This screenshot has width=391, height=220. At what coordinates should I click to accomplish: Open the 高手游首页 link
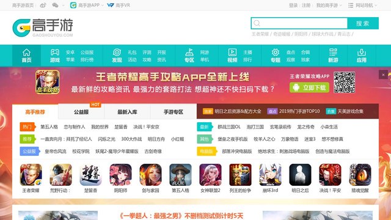click(x=23, y=5)
